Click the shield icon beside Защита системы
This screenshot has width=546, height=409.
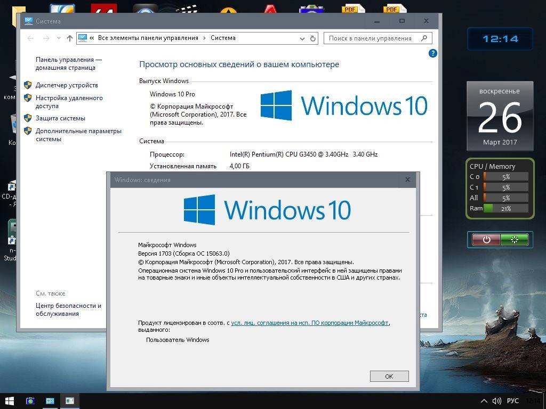click(28, 118)
